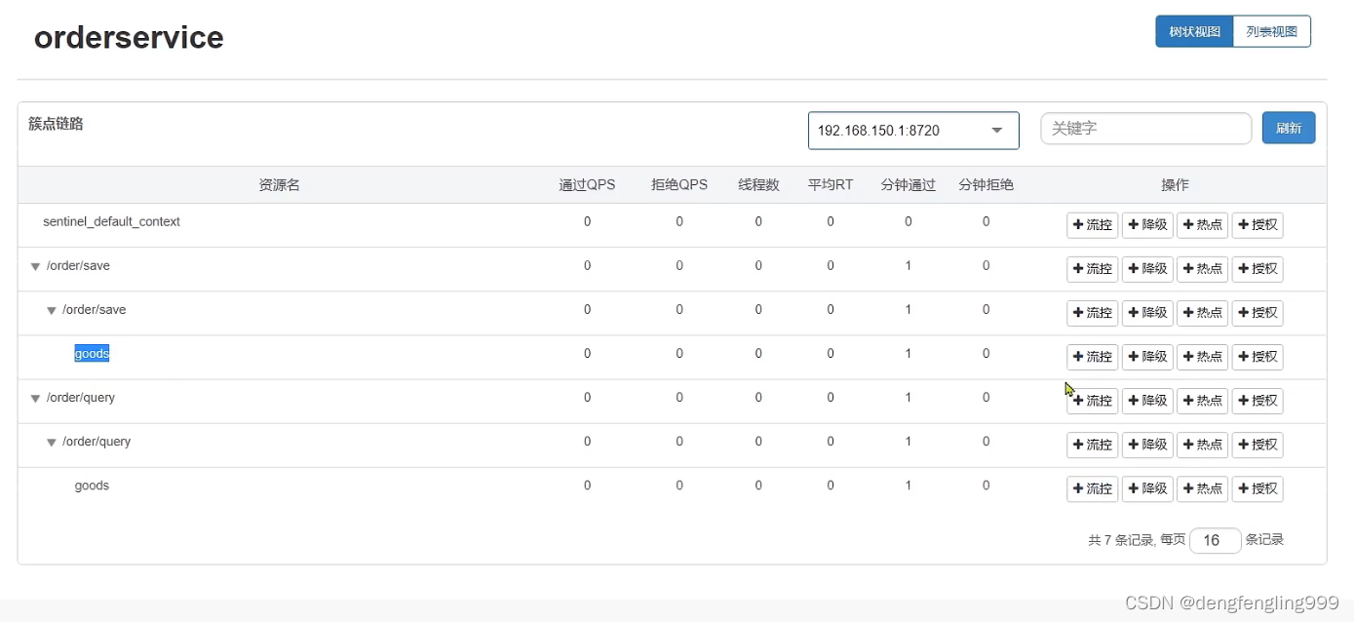1354x622 pixels.
Task: Add flow control rule for sentinel_default_context
Action: (1092, 225)
